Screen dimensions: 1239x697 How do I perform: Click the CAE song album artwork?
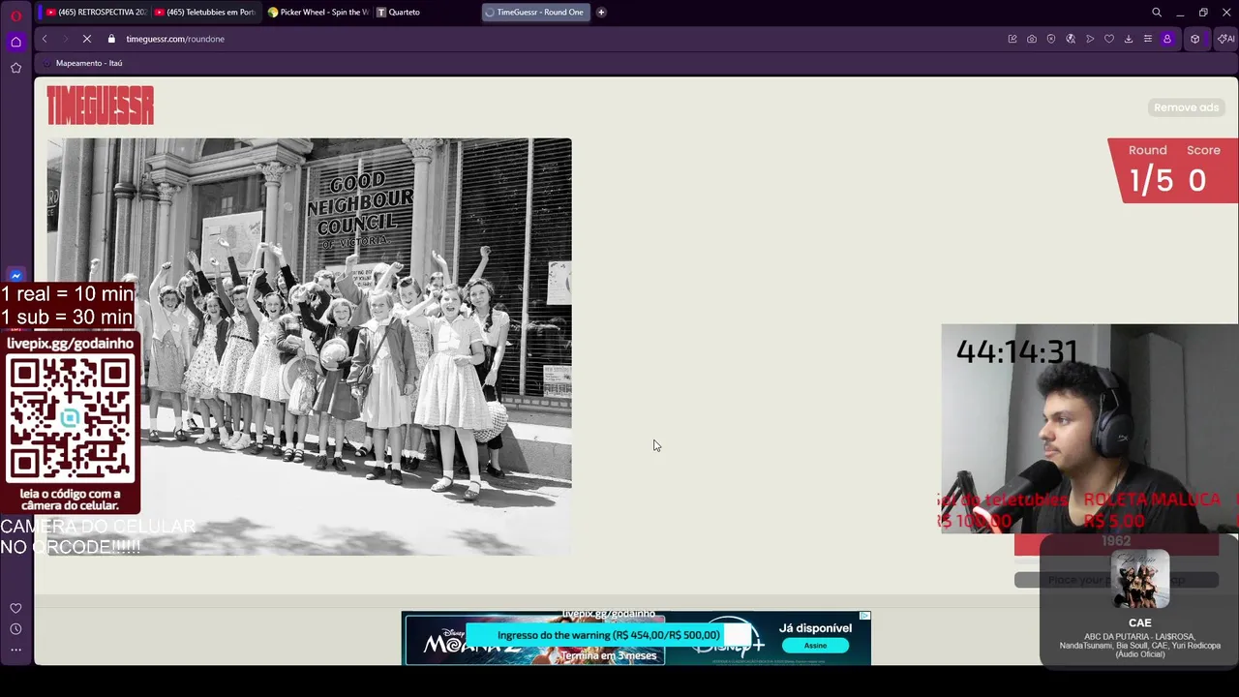1140,580
